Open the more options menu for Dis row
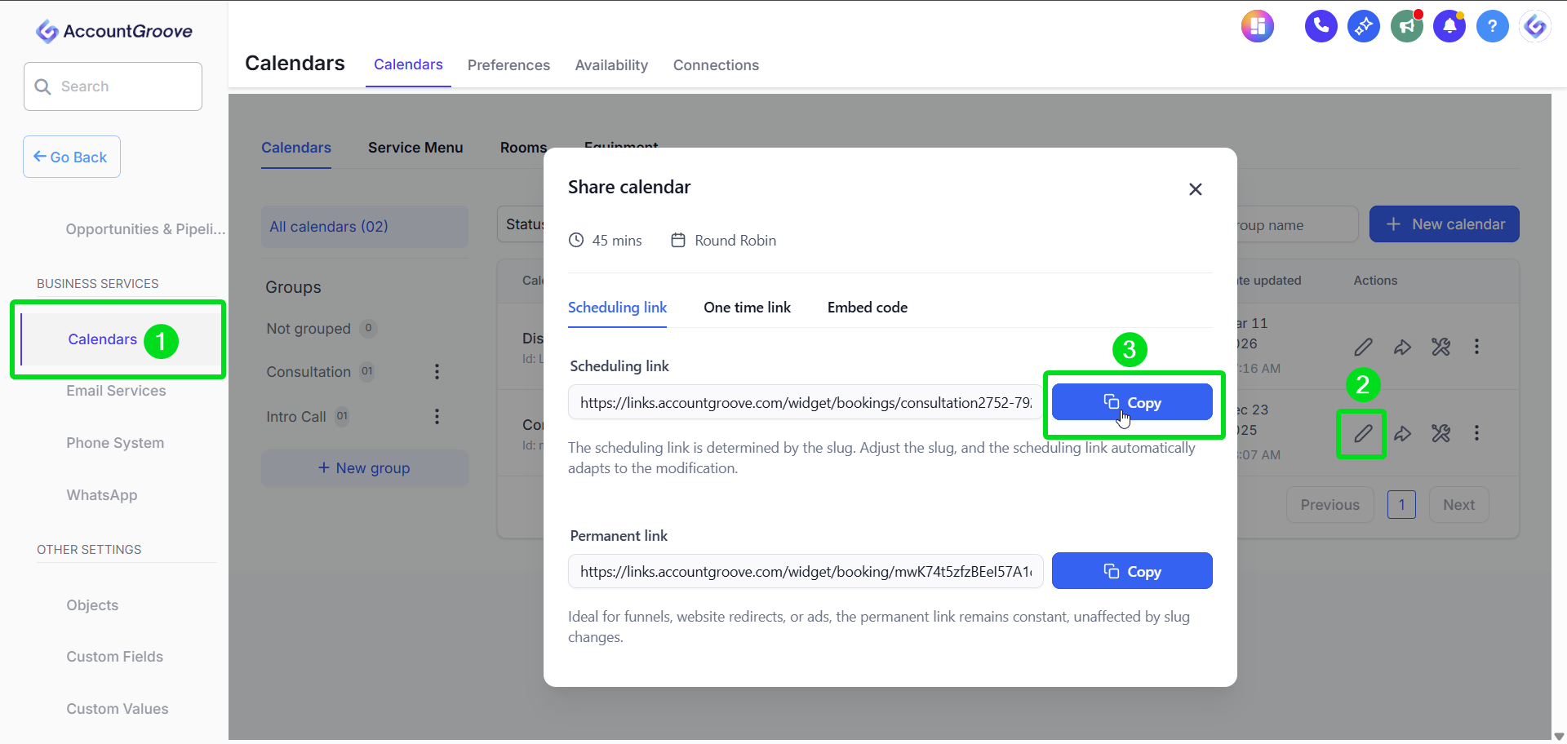The height and width of the screenshot is (744, 1567). pyautogui.click(x=1476, y=347)
